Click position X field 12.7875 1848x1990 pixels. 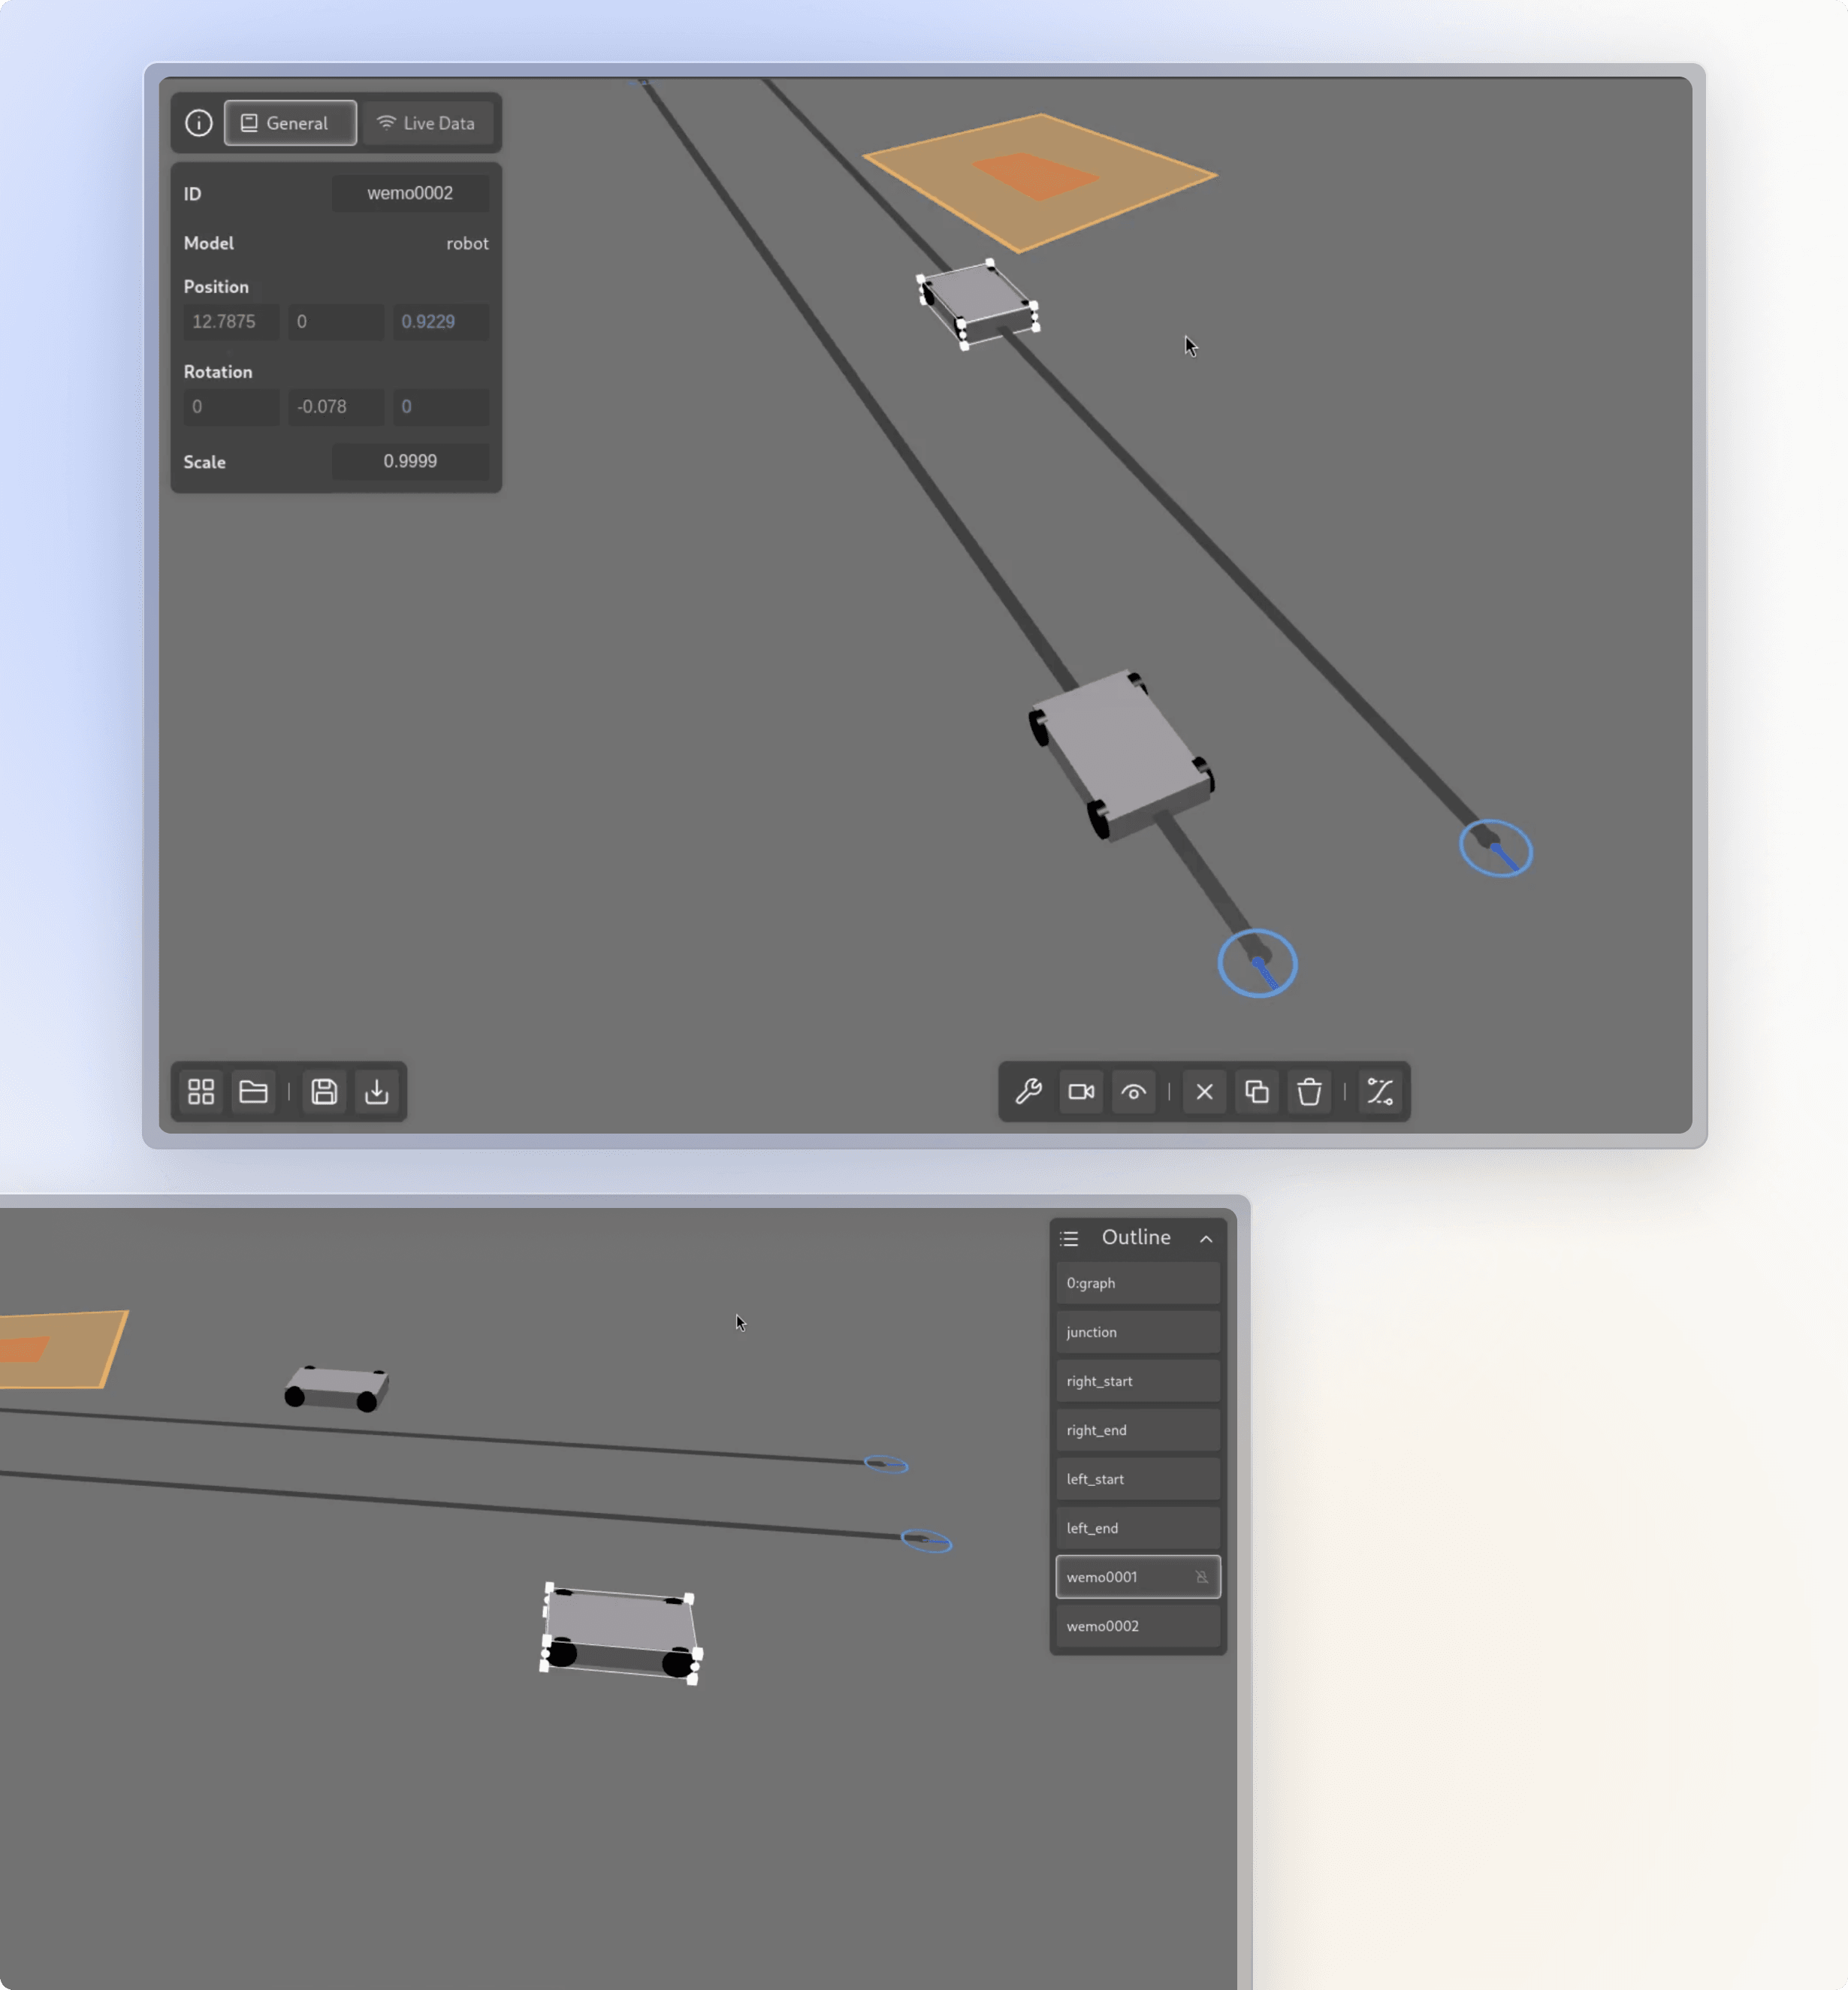[231, 321]
